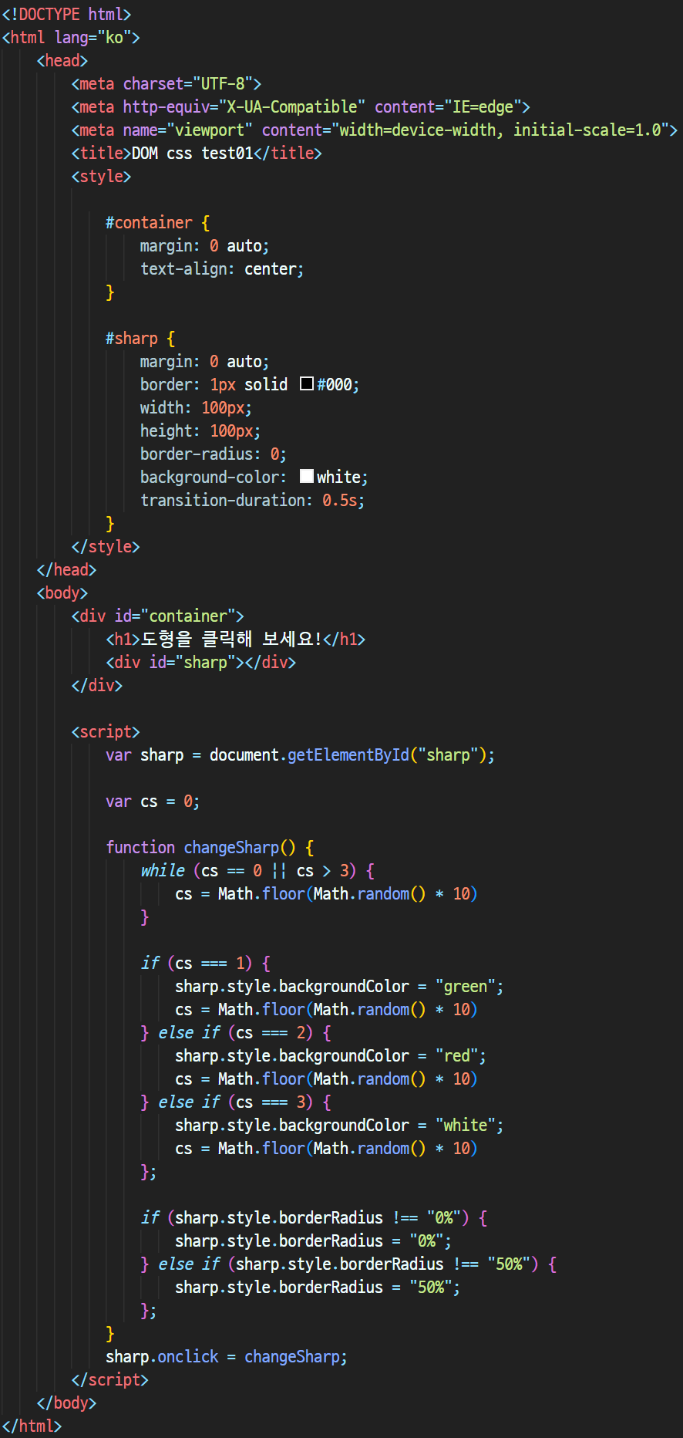Click the "red" string literal

pyautogui.click(x=457, y=1055)
